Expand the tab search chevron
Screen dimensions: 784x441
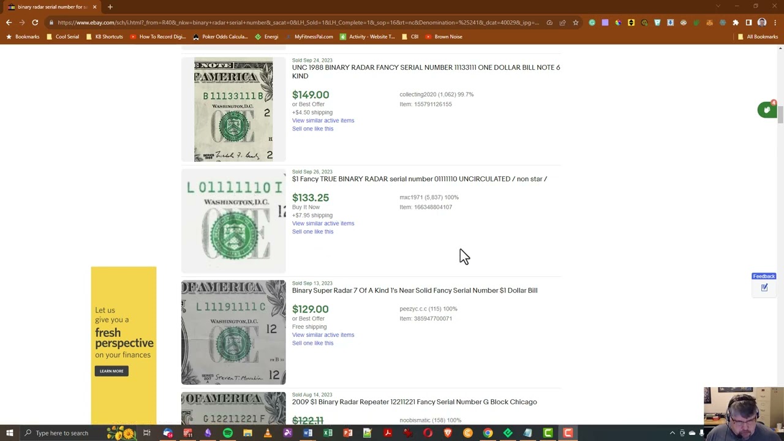click(x=718, y=7)
